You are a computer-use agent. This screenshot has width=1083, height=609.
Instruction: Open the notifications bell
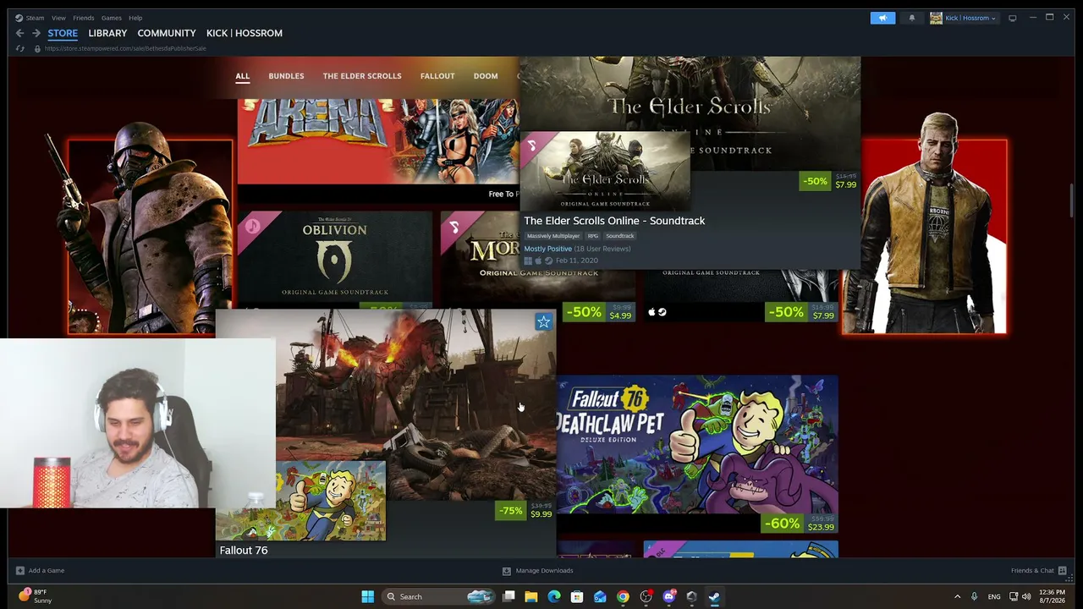click(x=911, y=18)
